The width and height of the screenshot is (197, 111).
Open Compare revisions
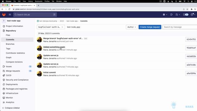(14, 62)
